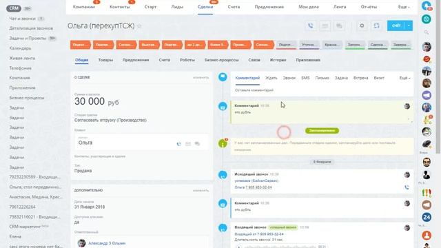Image resolution: width=441 pixels, height=248 pixels.
Task: Click the teal round icon below profile avatar
Action: 427,19
